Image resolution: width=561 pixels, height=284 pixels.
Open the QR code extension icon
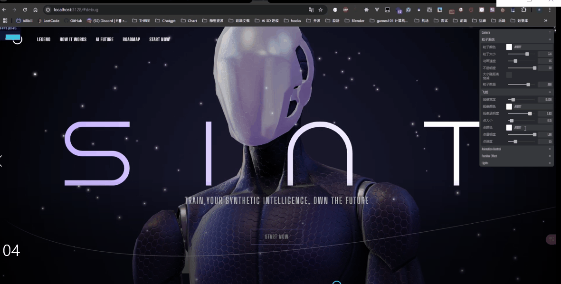[429, 9]
